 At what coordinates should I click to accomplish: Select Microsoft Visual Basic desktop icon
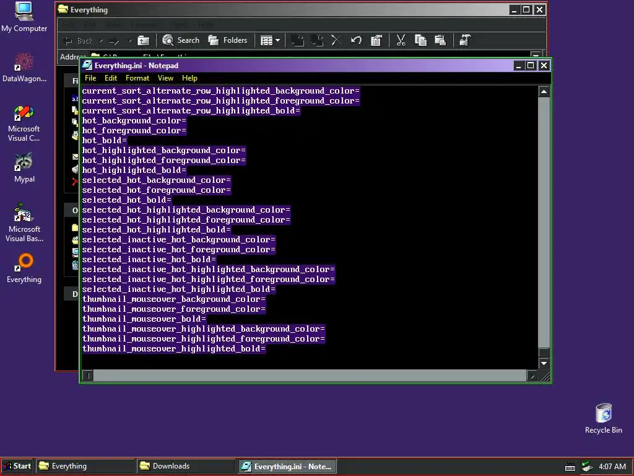pos(24,223)
